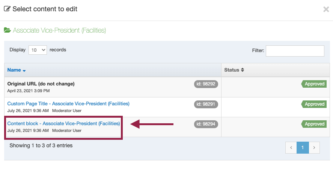Click the Name column sort arrow
Image resolution: width=333 pixels, height=175 pixels.
[24, 71]
